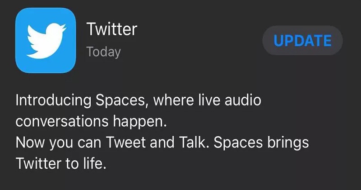Tap the words 'Spaces brings' in the third line

tap(261, 143)
